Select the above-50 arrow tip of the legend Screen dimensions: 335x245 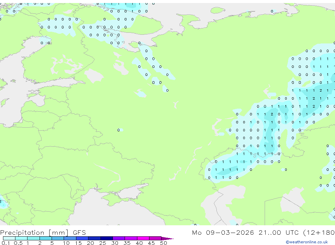click(x=167, y=238)
